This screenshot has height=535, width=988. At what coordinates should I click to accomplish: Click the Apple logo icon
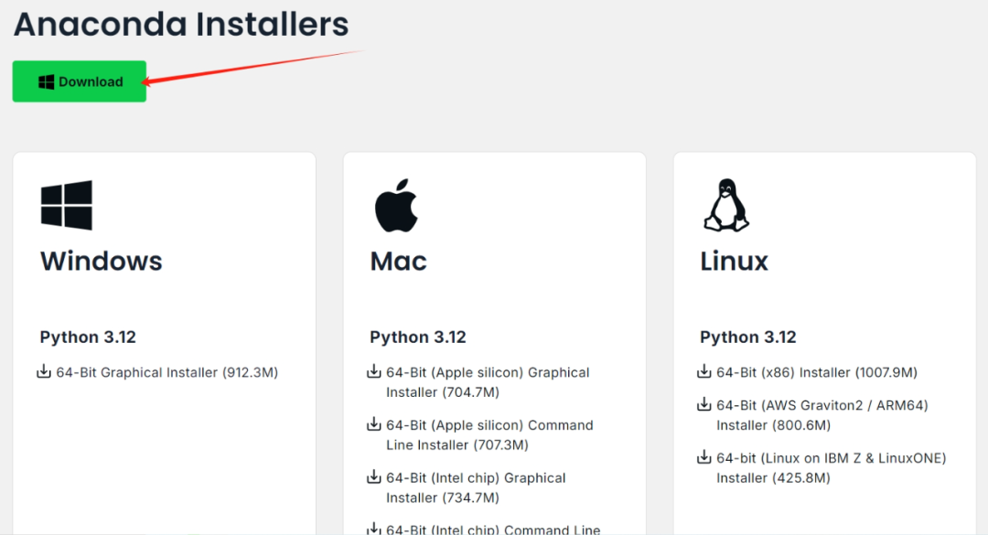(396, 206)
